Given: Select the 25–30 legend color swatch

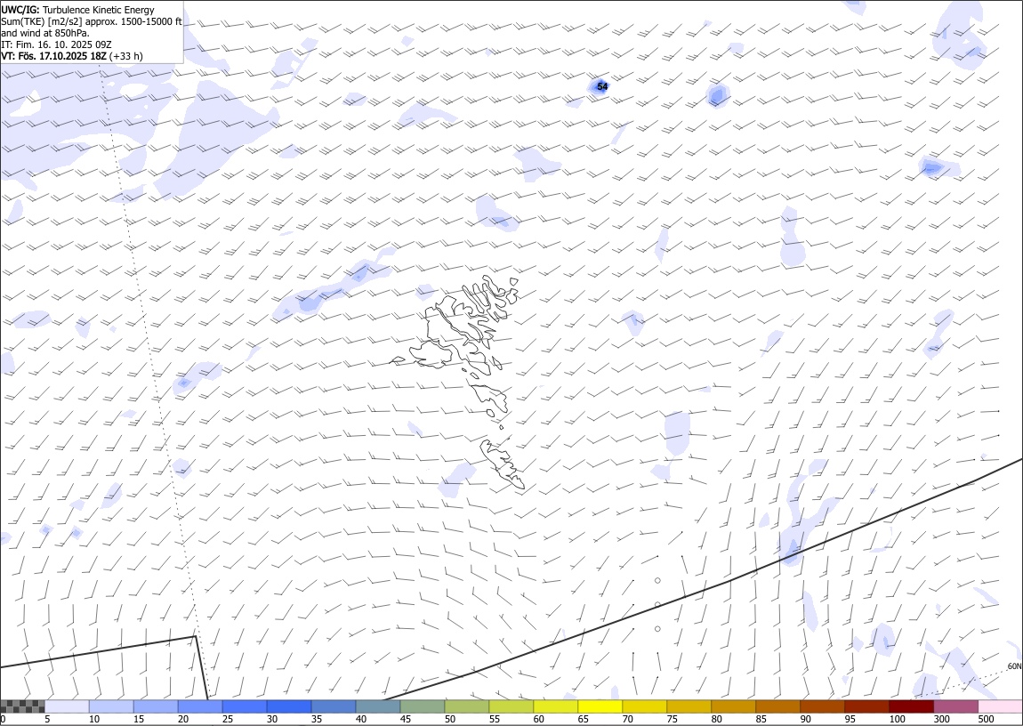Looking at the screenshot, I should 245,706.
